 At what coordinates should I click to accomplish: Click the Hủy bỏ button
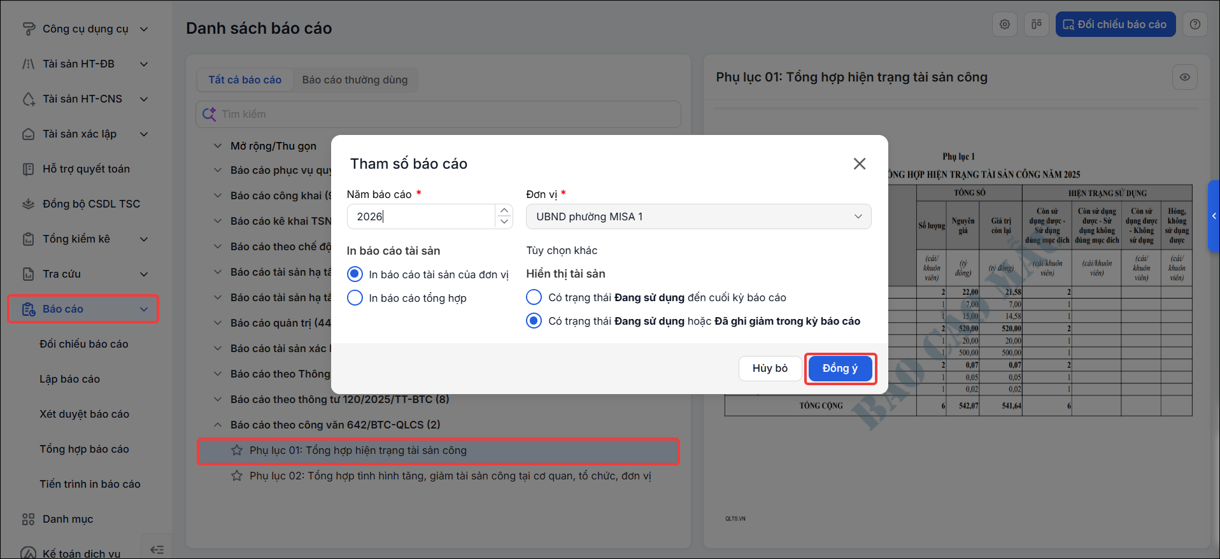click(770, 368)
